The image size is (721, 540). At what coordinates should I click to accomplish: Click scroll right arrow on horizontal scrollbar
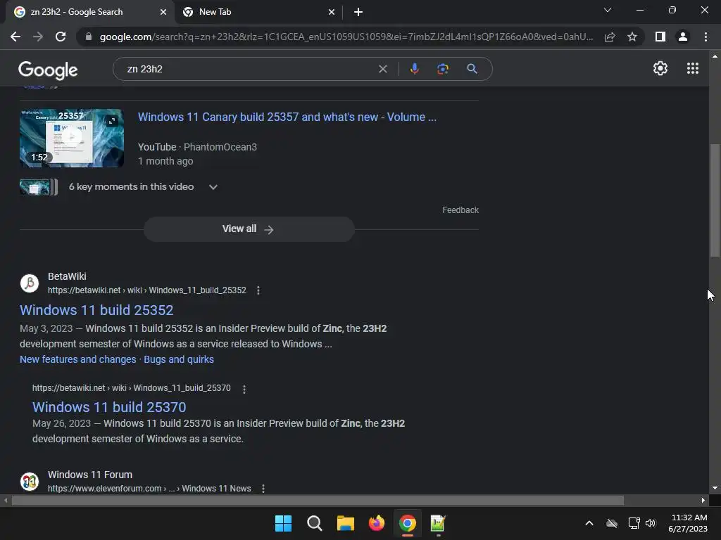tap(703, 500)
